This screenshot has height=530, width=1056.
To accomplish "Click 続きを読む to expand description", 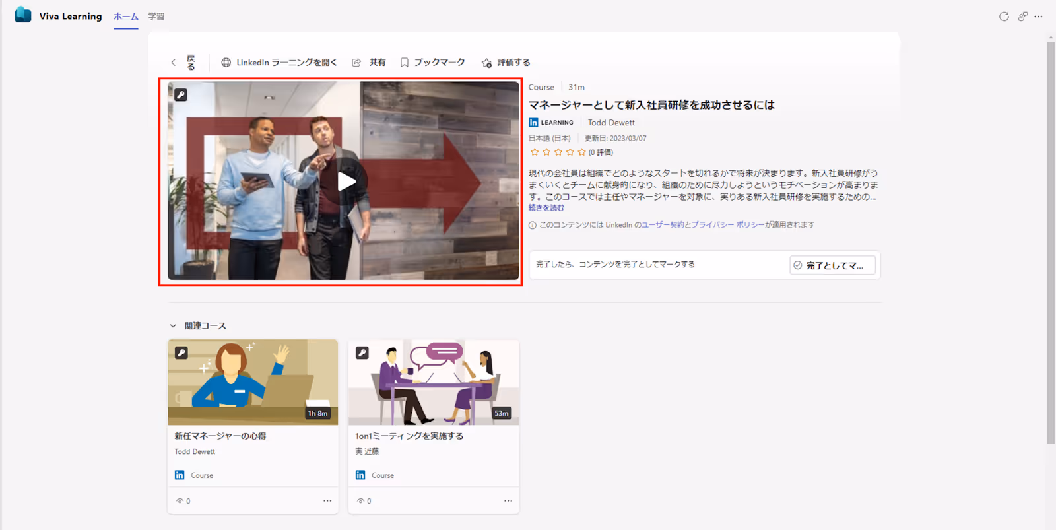I will tap(546, 208).
